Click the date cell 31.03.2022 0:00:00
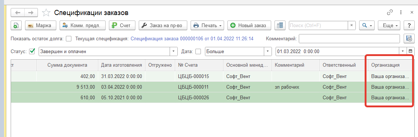This screenshot has height=137, width=418. tap(121, 77)
